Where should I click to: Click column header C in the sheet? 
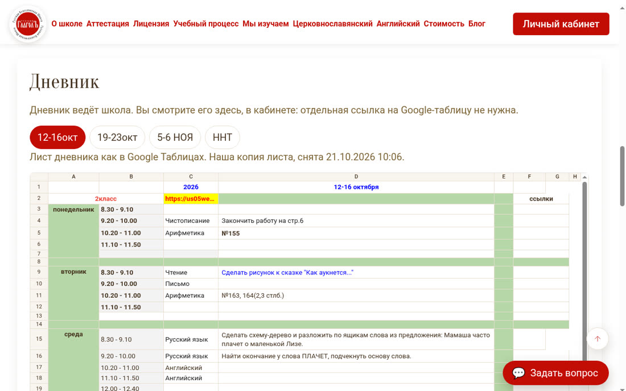point(191,177)
